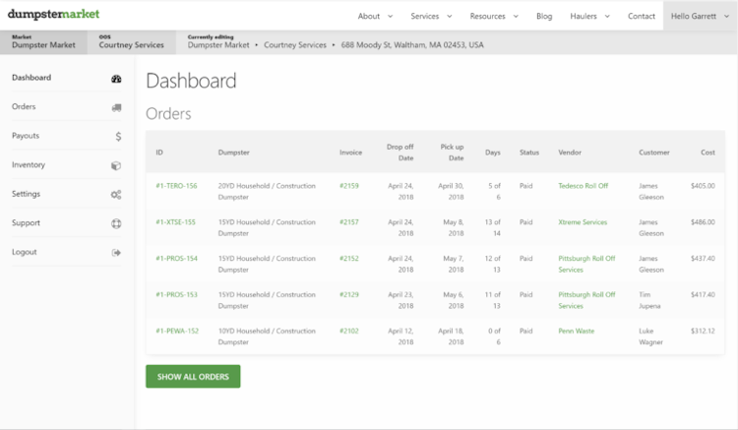Click the Pick up Date column header
The height and width of the screenshot is (430, 738).
coord(452,153)
